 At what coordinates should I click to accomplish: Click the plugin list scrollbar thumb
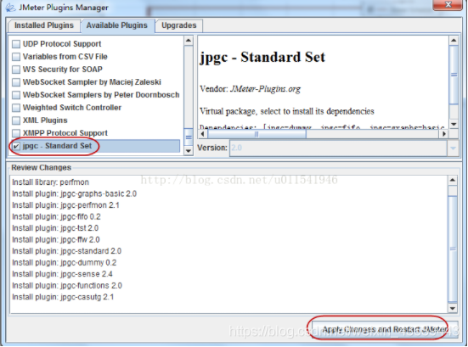tap(189, 137)
